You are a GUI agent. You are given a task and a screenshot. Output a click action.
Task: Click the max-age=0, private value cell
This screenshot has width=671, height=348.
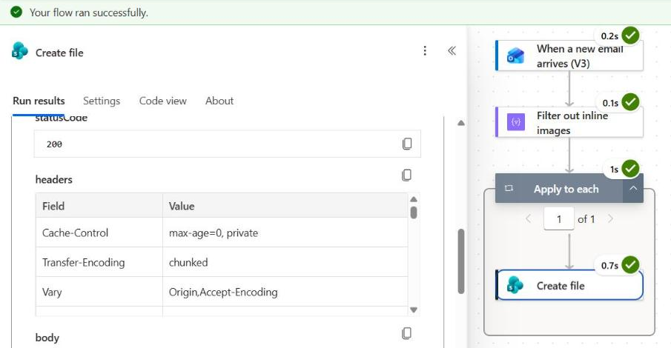(x=285, y=232)
